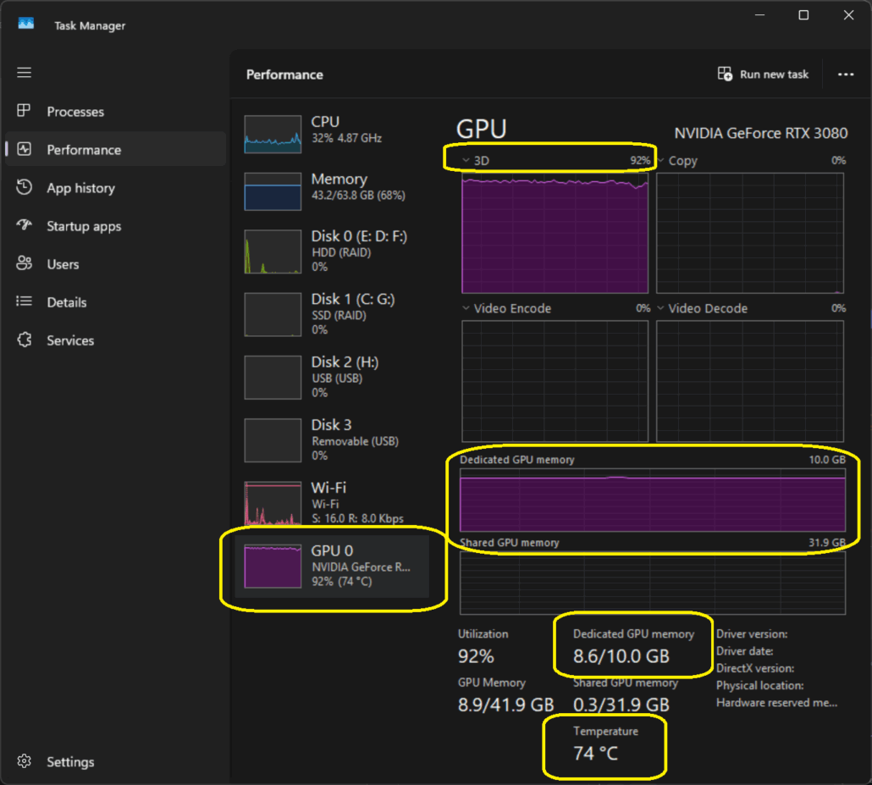872x785 pixels.
Task: Show Disk 0 (E: D: F:) performance
Action: point(332,252)
